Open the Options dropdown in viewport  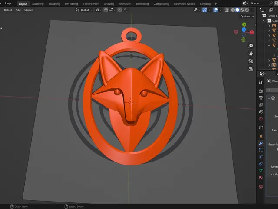pyautogui.click(x=247, y=17)
